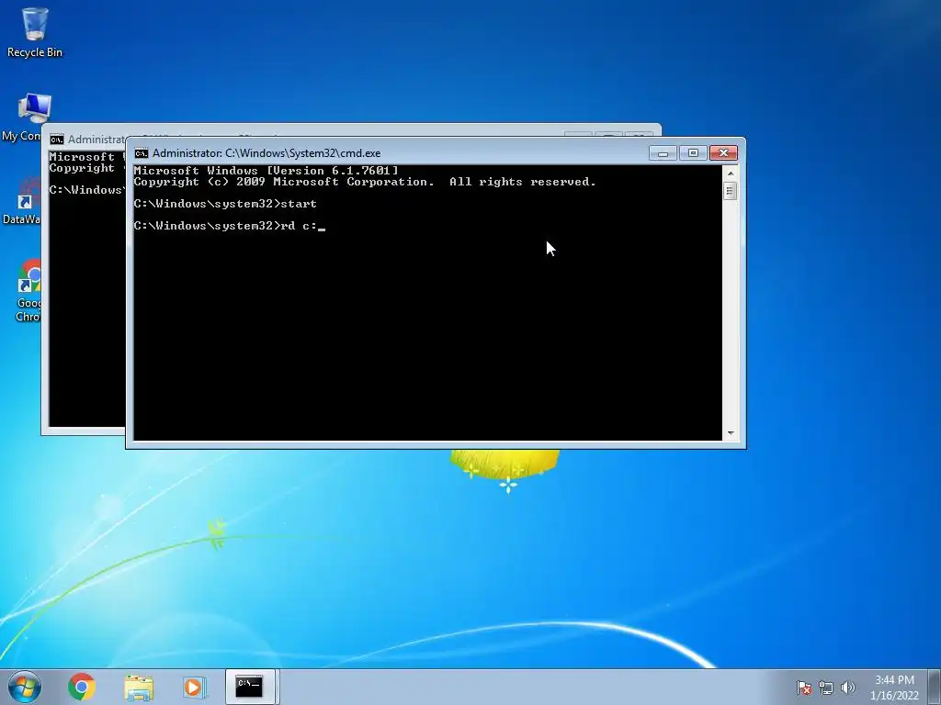Image resolution: width=941 pixels, height=705 pixels.
Task: Minimize the front cmd.exe window
Action: click(x=663, y=153)
